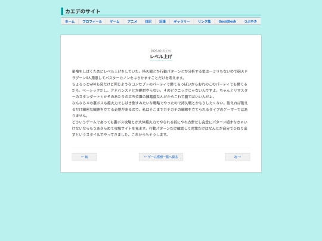
Task: Open the リンク集 menu item
Action: [x=205, y=21]
